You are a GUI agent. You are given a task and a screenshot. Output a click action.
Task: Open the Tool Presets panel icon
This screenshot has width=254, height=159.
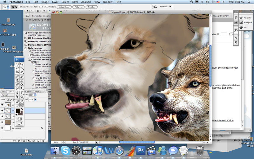pyautogui.click(x=236, y=30)
